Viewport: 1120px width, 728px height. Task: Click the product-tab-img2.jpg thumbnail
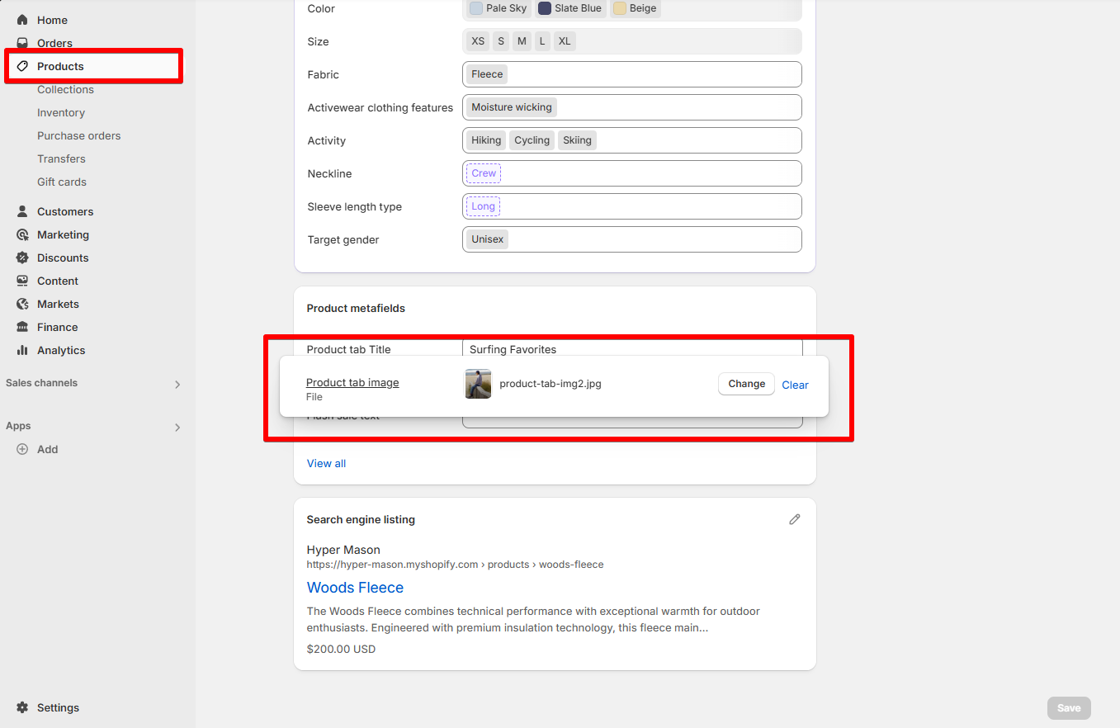pyautogui.click(x=478, y=384)
